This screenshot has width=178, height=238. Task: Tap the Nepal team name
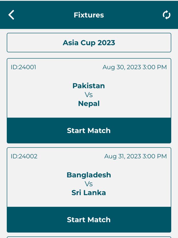88,103
